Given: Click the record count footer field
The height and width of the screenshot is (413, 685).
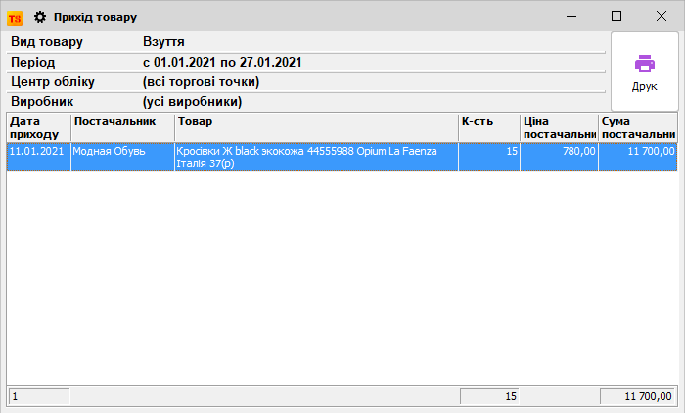Looking at the screenshot, I should (38, 396).
